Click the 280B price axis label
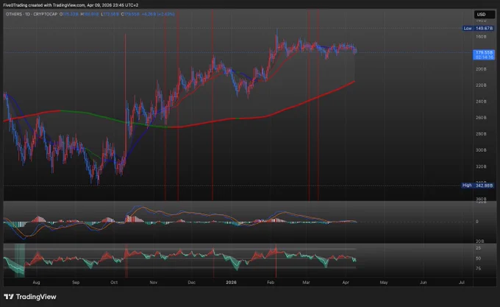 (481, 134)
